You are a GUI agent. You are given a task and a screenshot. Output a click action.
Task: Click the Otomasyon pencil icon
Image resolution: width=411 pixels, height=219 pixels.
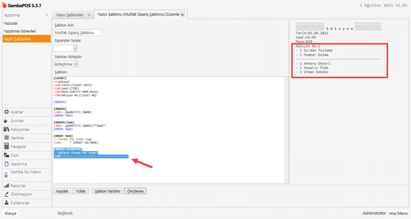(x=6, y=194)
